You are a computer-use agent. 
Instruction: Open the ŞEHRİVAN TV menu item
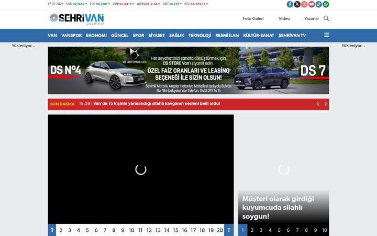(x=292, y=36)
